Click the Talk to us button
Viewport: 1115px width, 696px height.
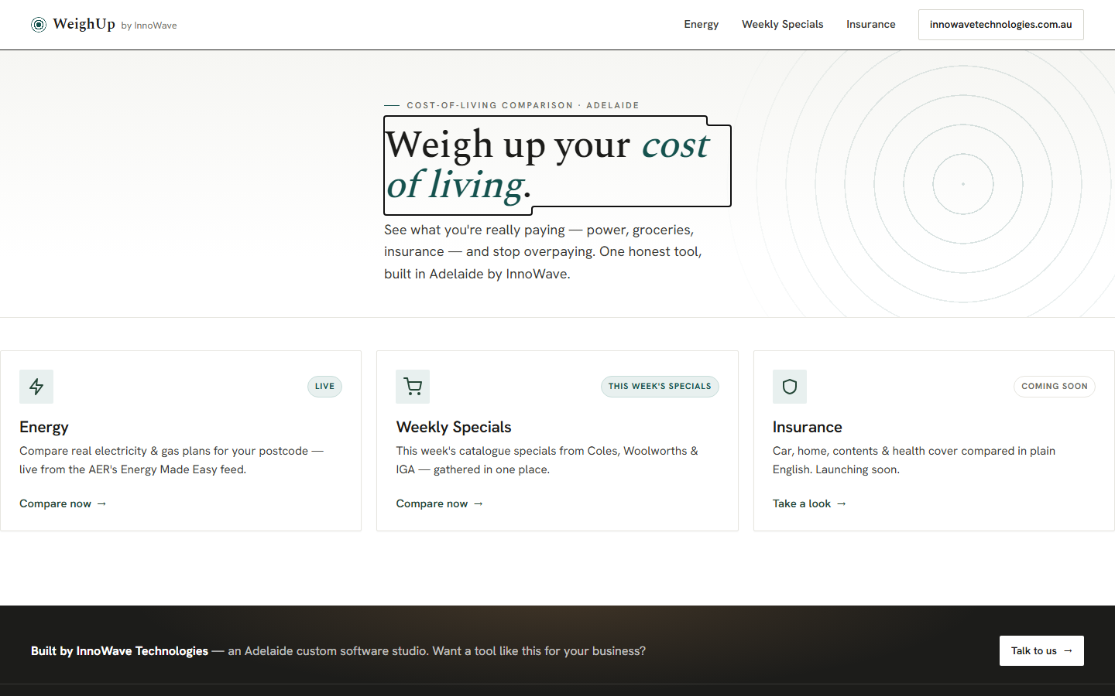point(1041,651)
